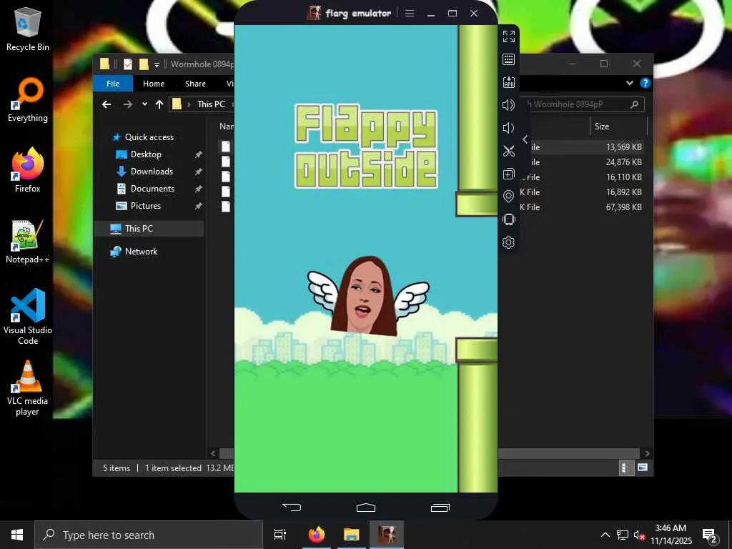Screen dimensions: 732x549
Task: Open the emulator location pin icon
Action: coord(509,197)
